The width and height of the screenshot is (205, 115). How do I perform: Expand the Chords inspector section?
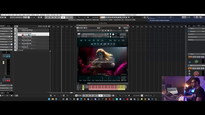click(x=6, y=34)
